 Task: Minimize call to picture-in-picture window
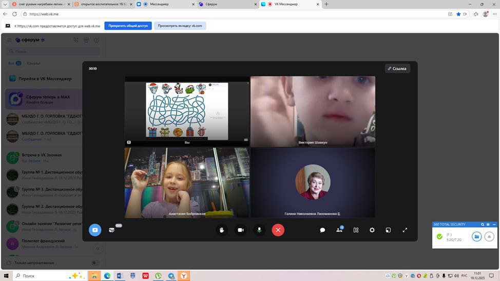(389, 230)
